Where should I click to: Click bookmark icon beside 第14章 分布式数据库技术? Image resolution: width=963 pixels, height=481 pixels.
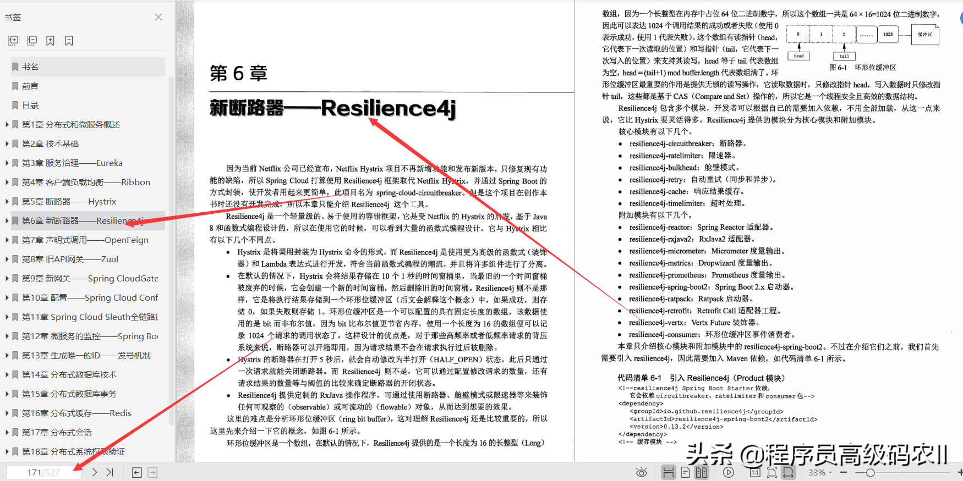15,374
